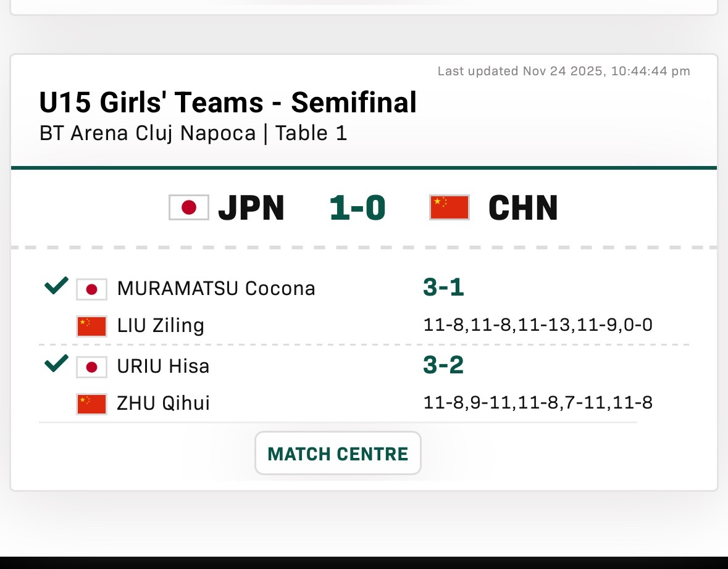The image size is (728, 569).
Task: Click the China flag next to ZHU Qihui
Action: (x=91, y=404)
